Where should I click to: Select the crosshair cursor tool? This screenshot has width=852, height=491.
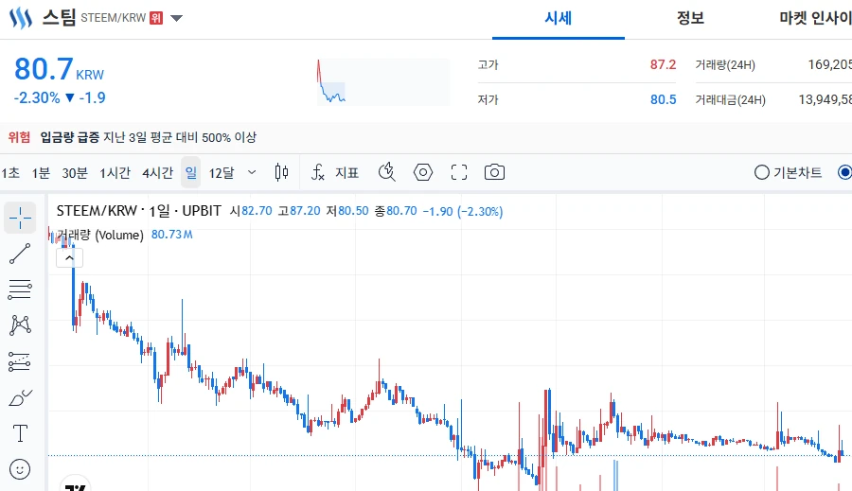pos(20,218)
